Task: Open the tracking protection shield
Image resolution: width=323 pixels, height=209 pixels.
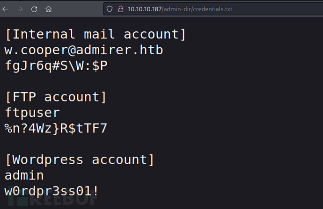Action: (110, 9)
